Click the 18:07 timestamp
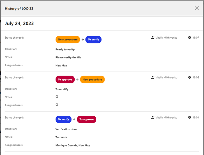This screenshot has width=204, height=155. click(196, 38)
